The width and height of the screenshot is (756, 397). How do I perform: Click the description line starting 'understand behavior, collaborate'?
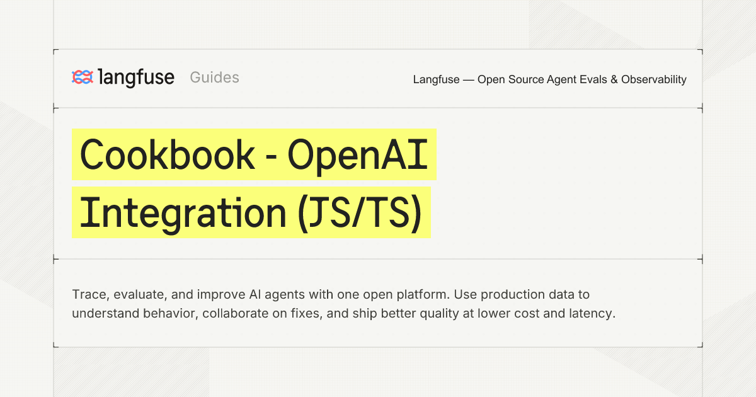[x=343, y=313]
